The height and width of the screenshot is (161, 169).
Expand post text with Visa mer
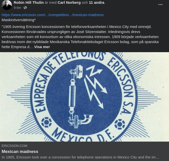pos(42,47)
